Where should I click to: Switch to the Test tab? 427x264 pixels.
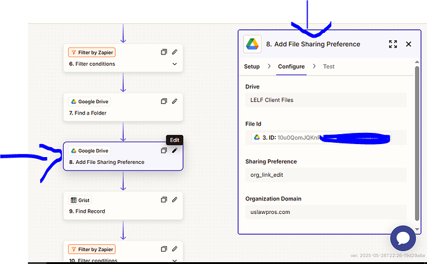tap(329, 66)
